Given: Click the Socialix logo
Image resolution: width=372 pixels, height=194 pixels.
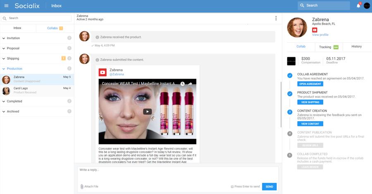Looking at the screenshot, I should coord(27,6).
